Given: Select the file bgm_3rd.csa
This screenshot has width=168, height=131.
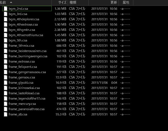Looking at the screenshot, I should 18,14.
